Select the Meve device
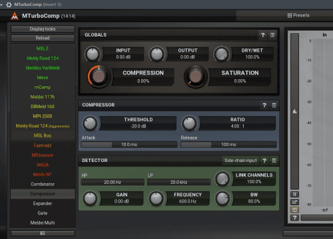333x239 pixels. tap(43, 78)
